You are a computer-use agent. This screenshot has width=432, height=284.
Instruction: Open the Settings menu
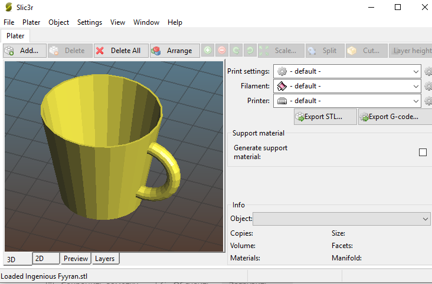pyautogui.click(x=89, y=22)
